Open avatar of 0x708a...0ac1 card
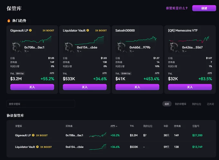Viewport: 219px width, 160px height. point(16,48)
